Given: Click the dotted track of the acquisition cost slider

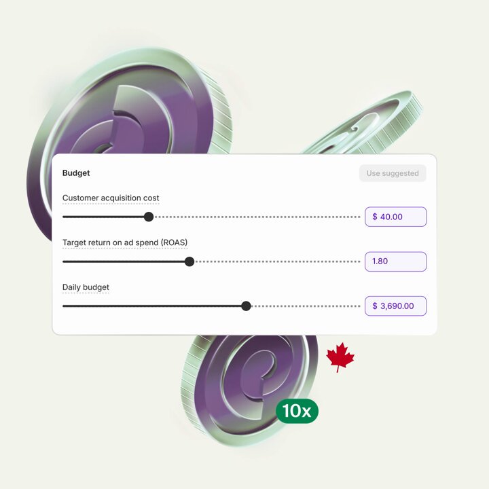Looking at the screenshot, I should [257, 217].
